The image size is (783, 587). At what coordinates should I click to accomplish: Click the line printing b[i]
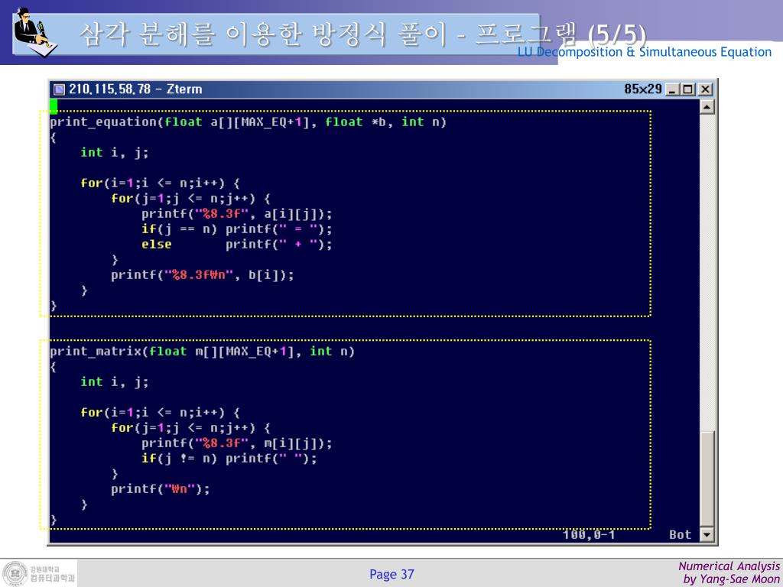[202, 275]
